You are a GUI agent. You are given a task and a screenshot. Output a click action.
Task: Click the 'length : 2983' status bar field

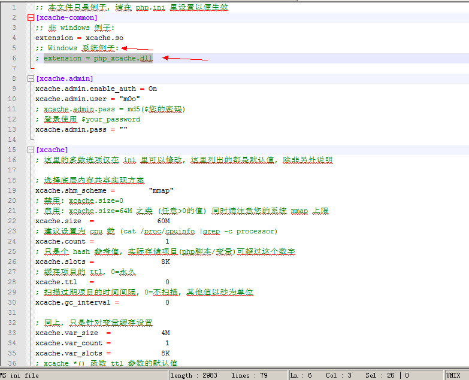193,375
